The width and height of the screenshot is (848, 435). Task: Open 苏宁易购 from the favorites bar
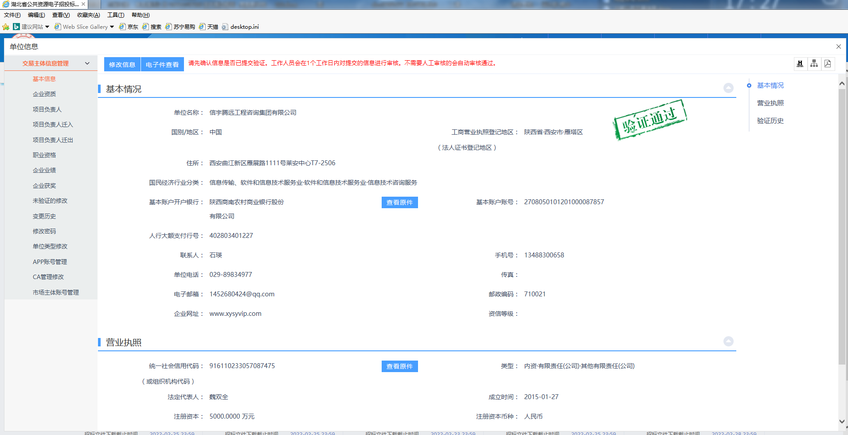point(180,27)
